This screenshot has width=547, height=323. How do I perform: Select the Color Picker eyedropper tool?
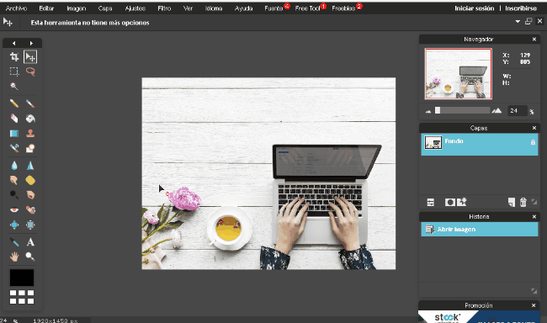[14, 241]
